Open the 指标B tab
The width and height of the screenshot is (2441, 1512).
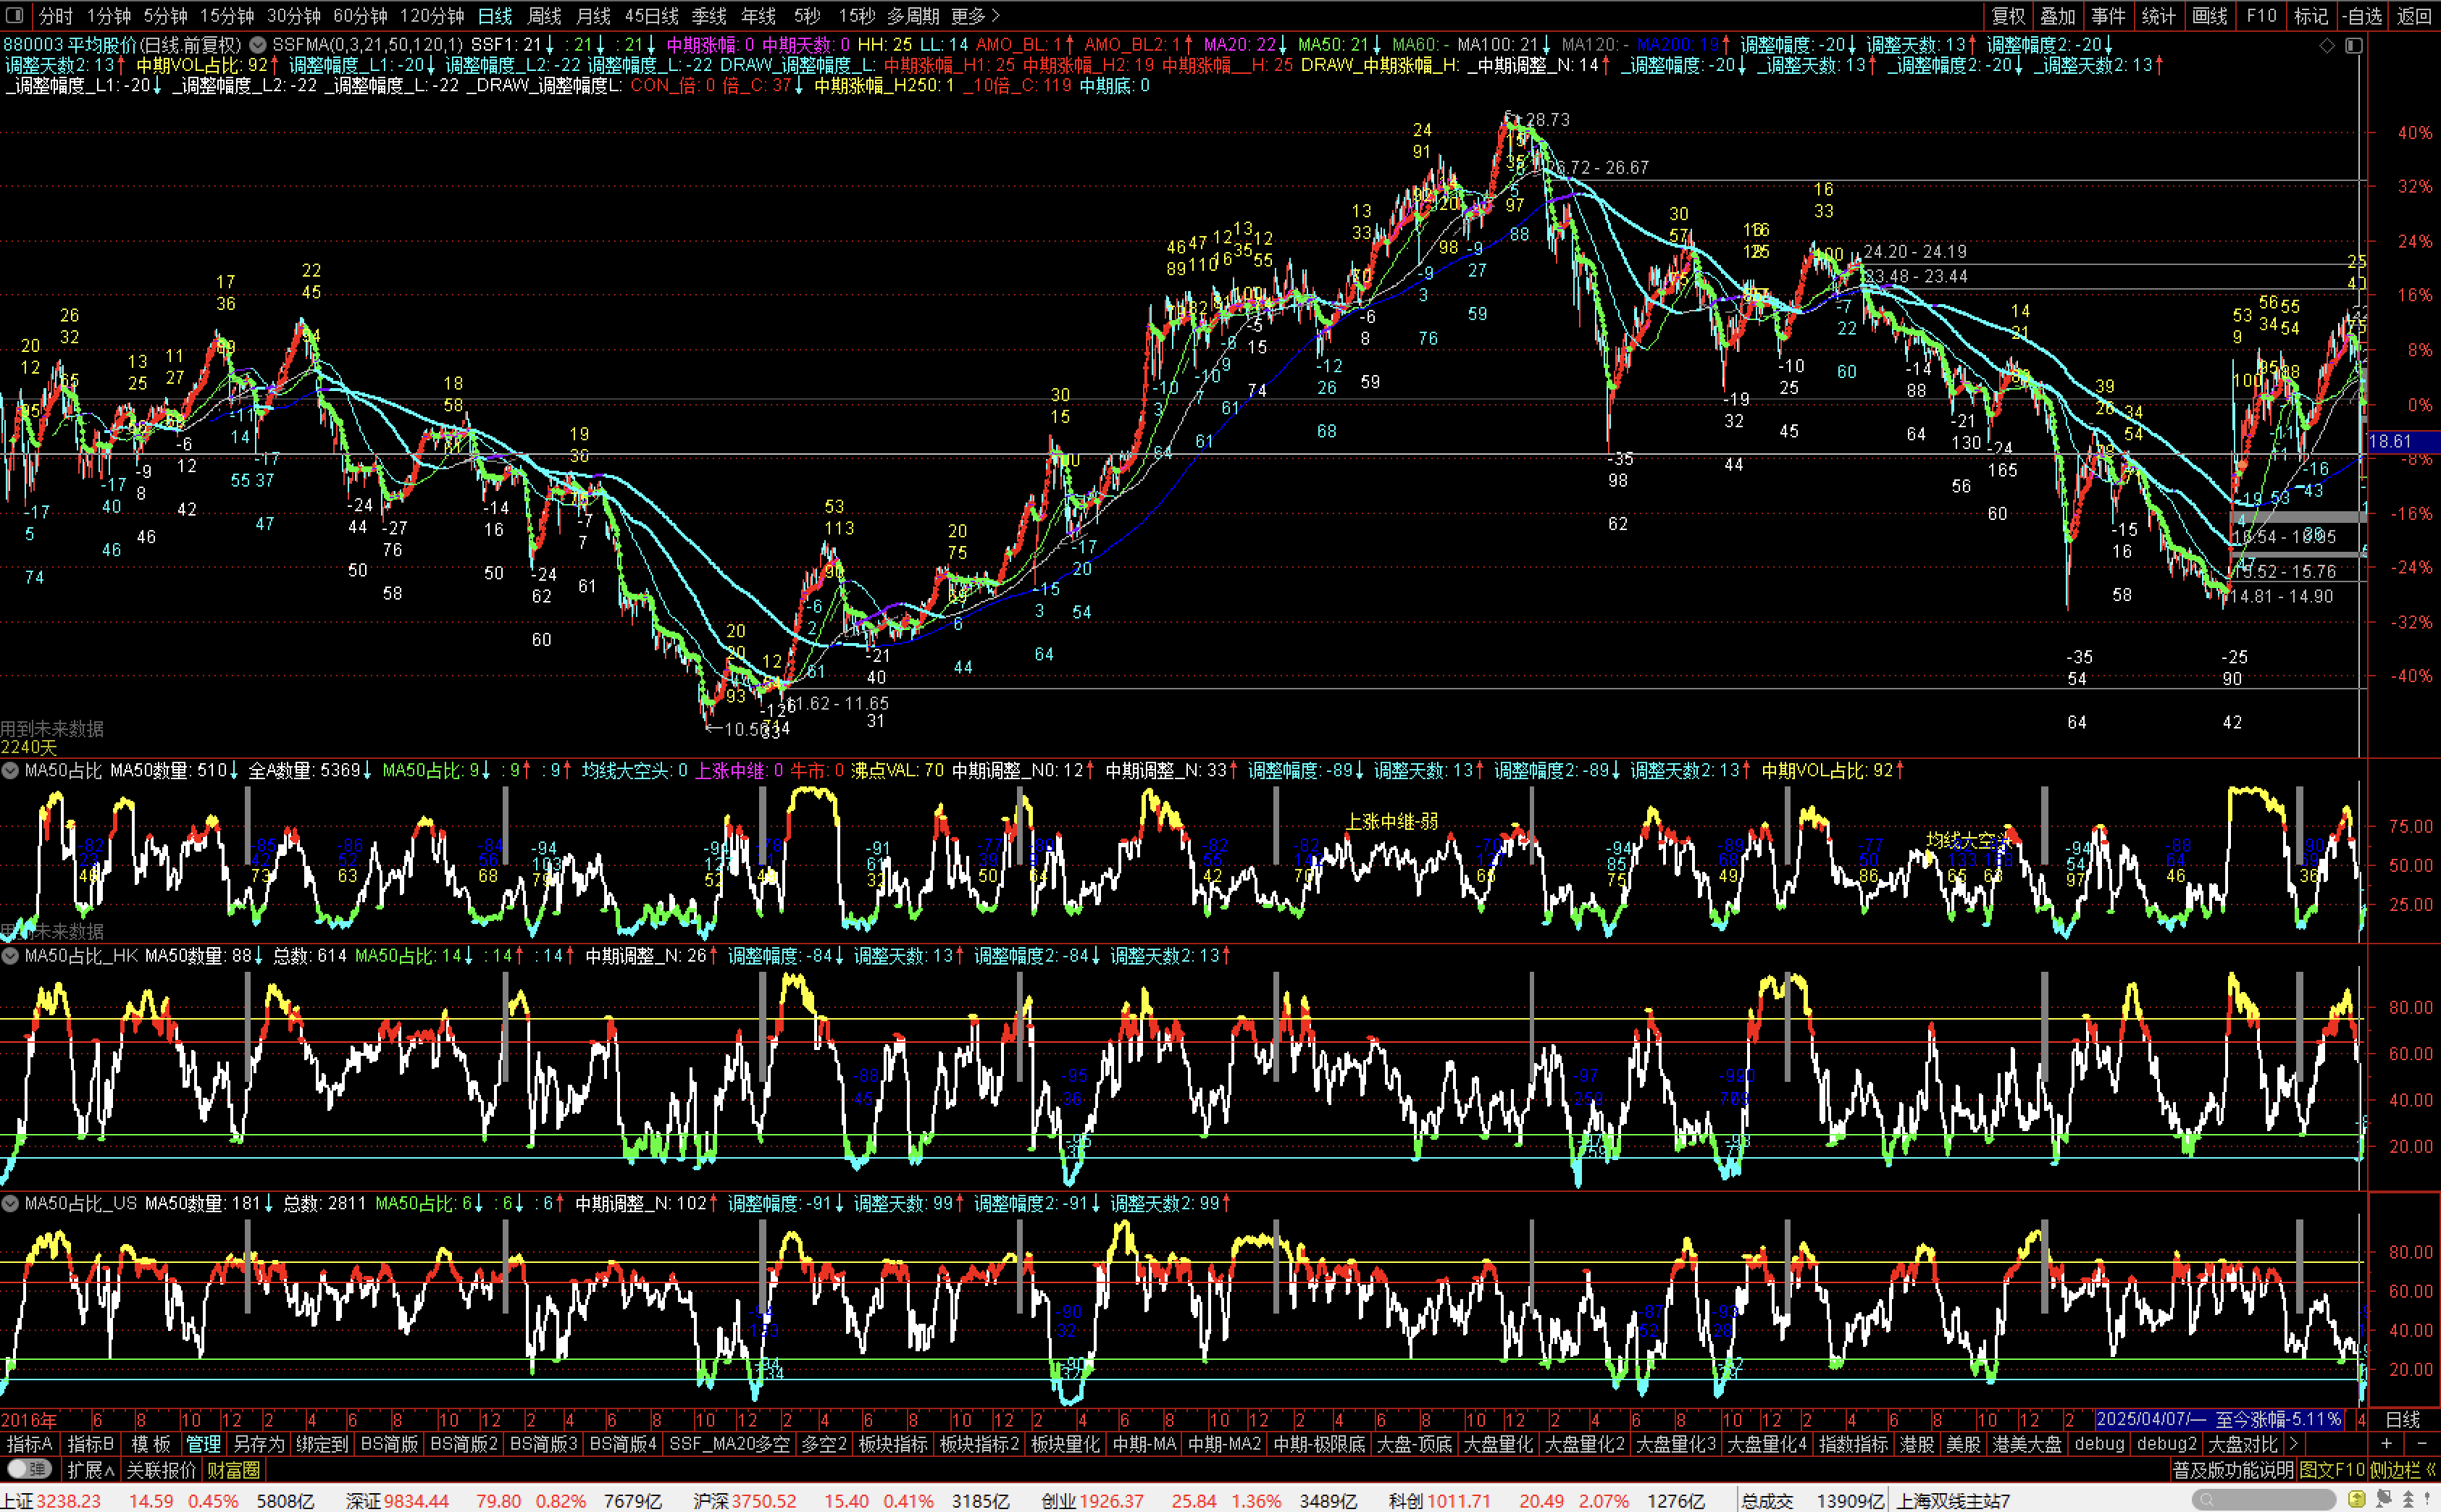point(91,1443)
